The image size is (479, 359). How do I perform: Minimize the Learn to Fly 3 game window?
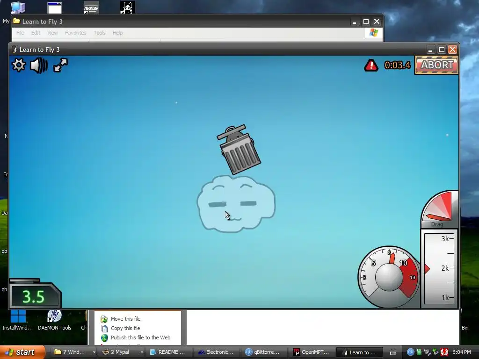(x=430, y=50)
